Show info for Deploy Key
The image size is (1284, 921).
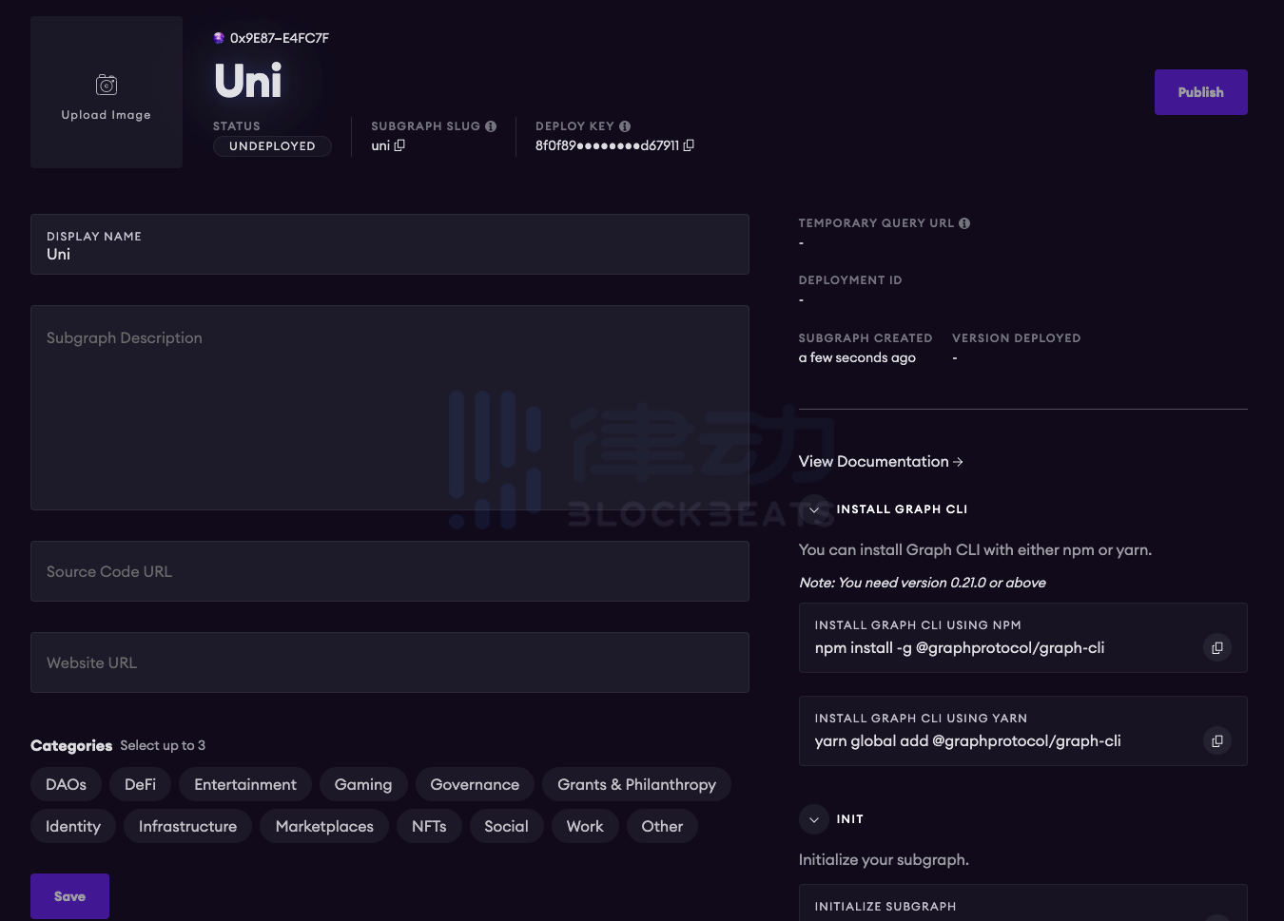[x=625, y=126]
